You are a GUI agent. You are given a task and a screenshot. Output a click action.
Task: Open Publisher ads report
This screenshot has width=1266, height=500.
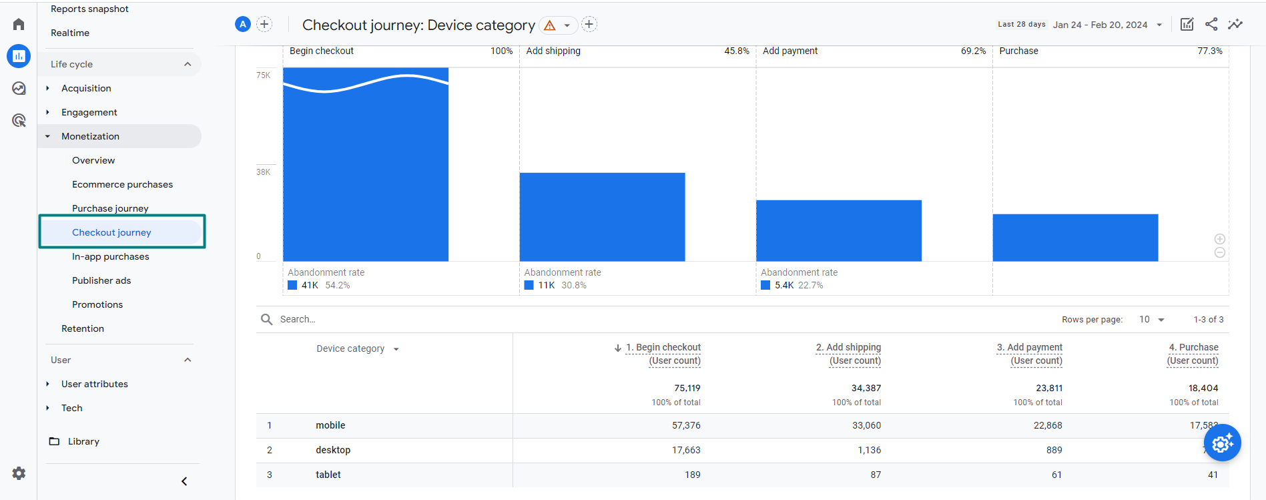[x=101, y=280]
